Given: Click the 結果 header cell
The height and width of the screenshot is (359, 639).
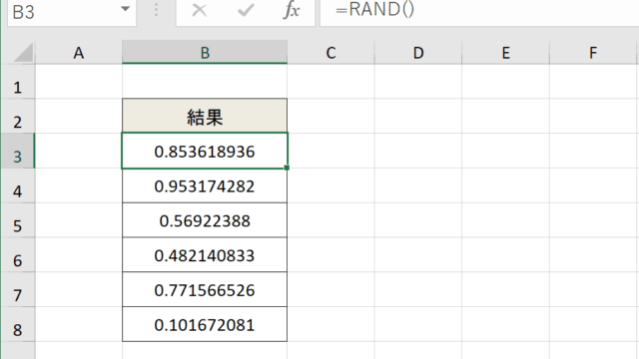Looking at the screenshot, I should click(205, 116).
